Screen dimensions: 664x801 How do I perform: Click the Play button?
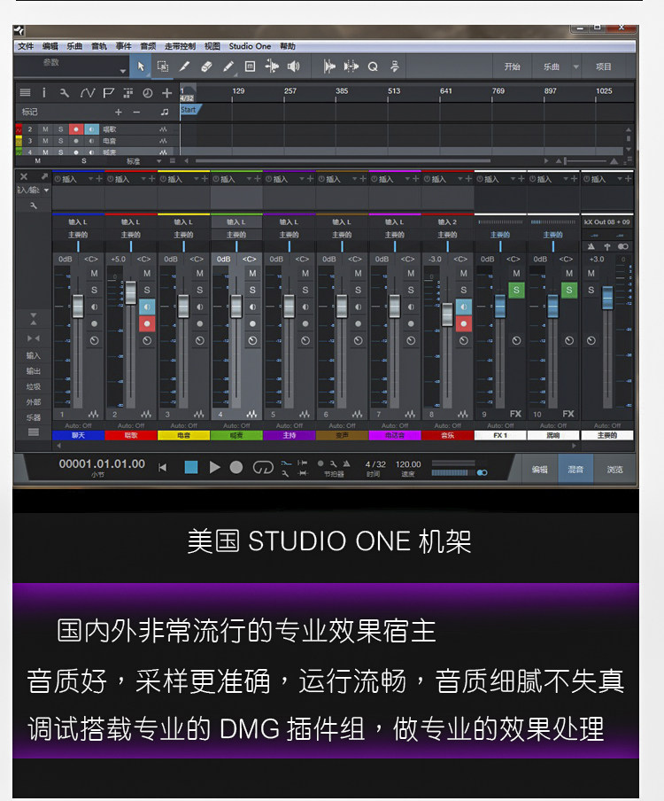(x=214, y=468)
